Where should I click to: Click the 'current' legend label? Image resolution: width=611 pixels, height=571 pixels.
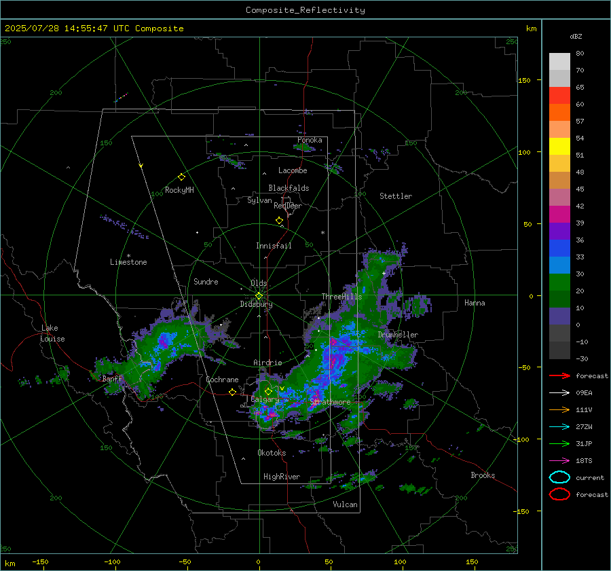point(590,478)
